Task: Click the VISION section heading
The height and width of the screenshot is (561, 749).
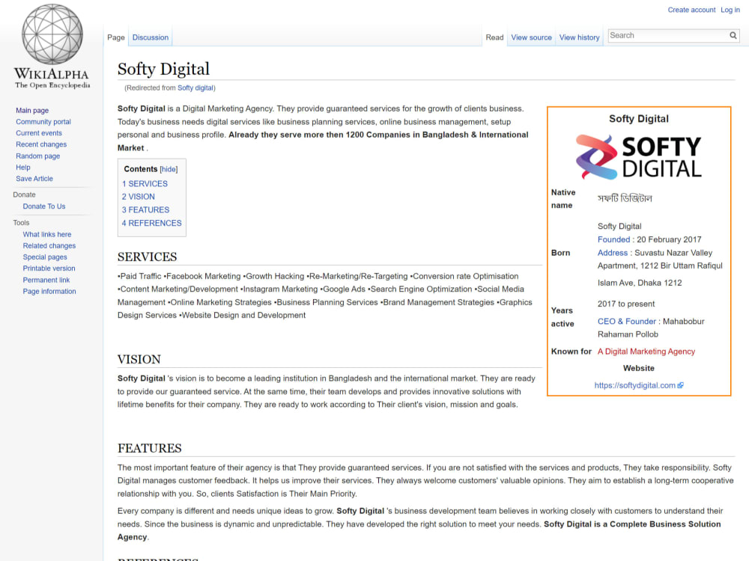Action: point(139,359)
